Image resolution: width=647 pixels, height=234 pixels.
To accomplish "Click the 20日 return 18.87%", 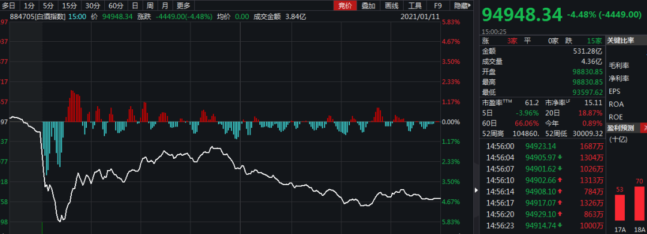I will [x=591, y=113].
